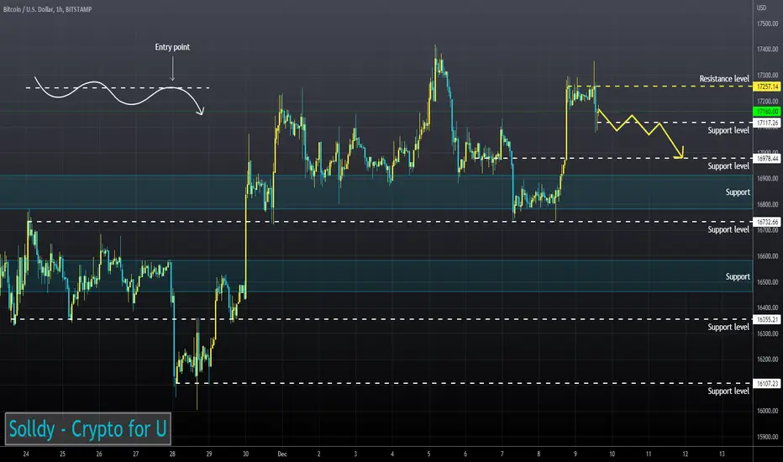783x462 pixels.
Task: Click the 16400.00 price axis label
Action: 768,307
